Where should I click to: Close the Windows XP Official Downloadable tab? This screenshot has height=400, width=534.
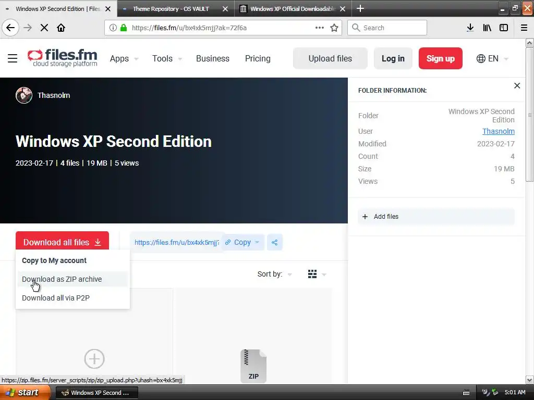point(343,9)
